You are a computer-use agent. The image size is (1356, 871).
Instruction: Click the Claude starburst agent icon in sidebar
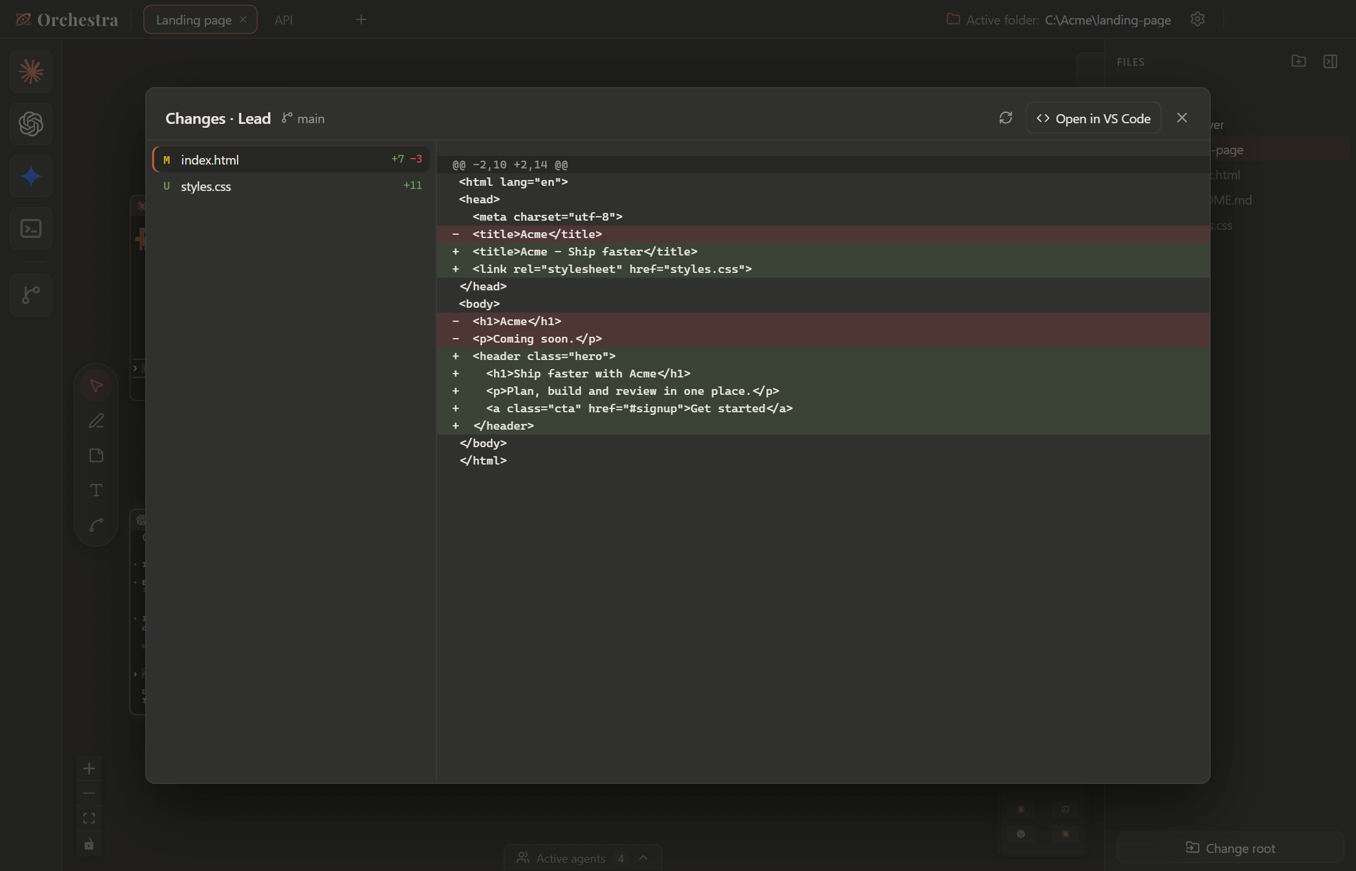coord(31,71)
